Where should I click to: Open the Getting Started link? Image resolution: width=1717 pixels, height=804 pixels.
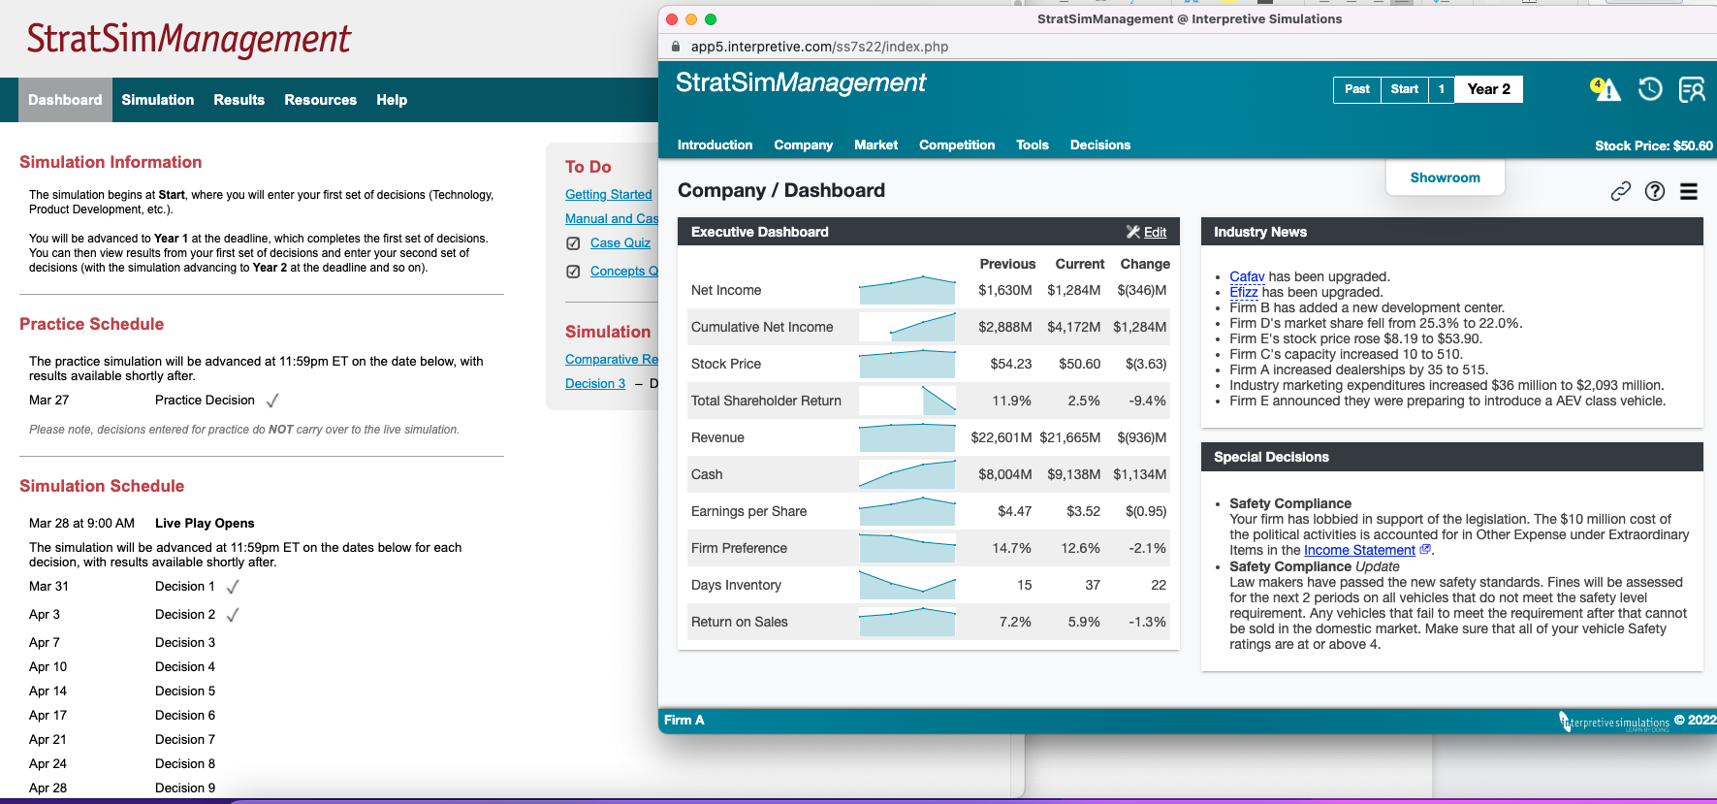point(609,194)
